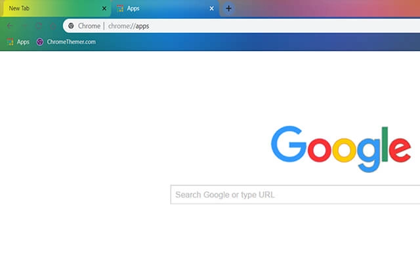
Task: Focus the chrome://apps address bar
Action: pyautogui.click(x=241, y=26)
